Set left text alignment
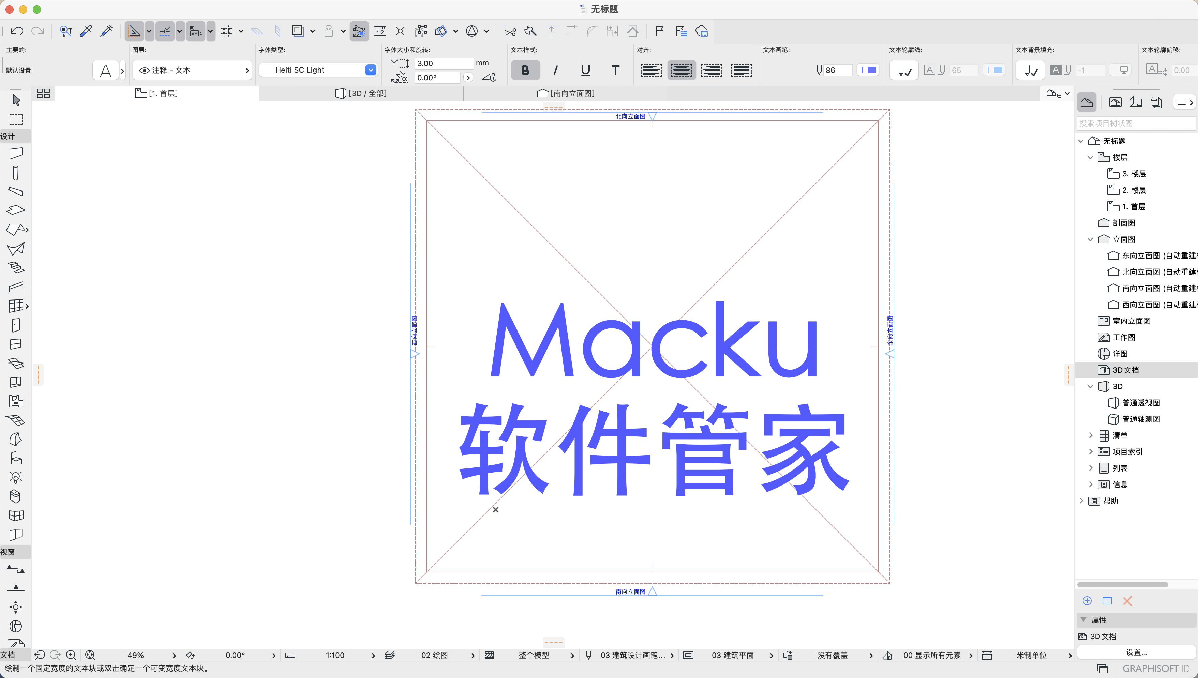1198x678 pixels. click(651, 70)
